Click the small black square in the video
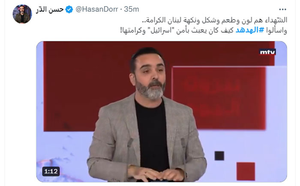Viewport: 300px width, 186px height. pos(219,156)
